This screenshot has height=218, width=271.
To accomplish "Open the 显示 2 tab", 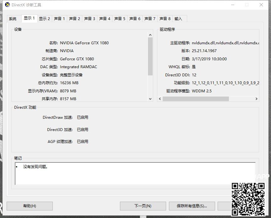I will pos(44,19).
